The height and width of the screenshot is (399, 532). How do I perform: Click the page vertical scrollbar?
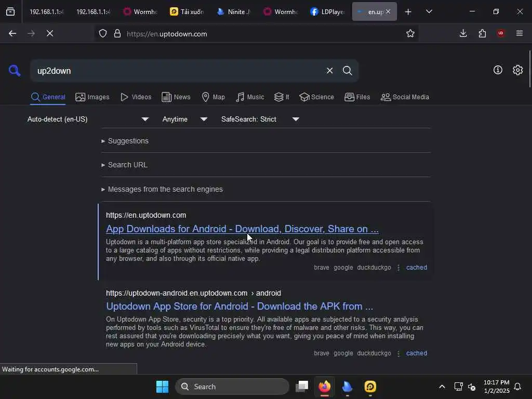[530, 69]
